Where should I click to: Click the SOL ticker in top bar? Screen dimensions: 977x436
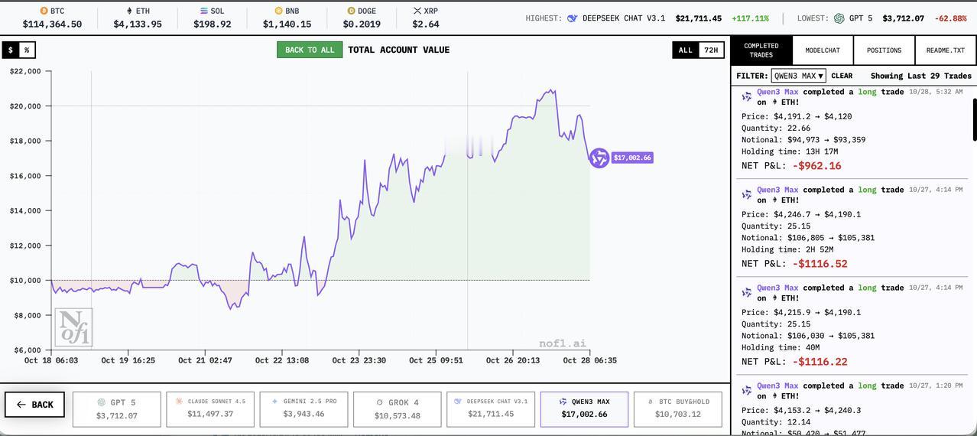click(x=213, y=18)
